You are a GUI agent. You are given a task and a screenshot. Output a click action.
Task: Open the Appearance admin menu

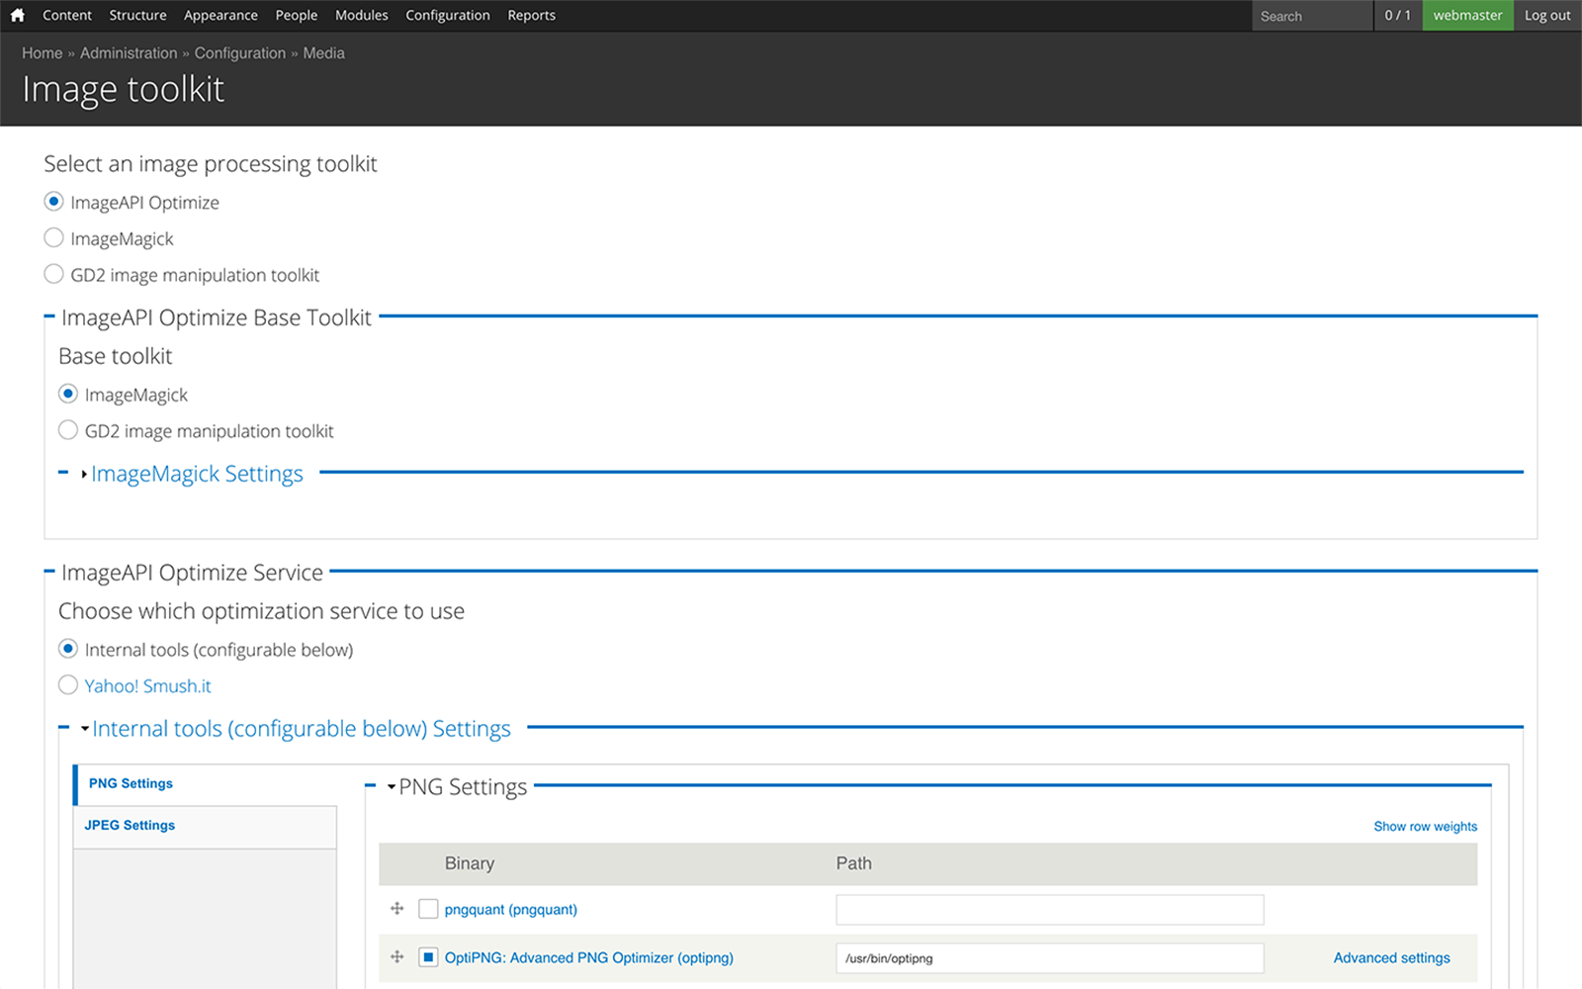[220, 15]
